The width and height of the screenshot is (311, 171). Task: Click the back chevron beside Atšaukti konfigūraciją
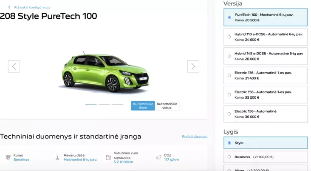click(x=9, y=7)
